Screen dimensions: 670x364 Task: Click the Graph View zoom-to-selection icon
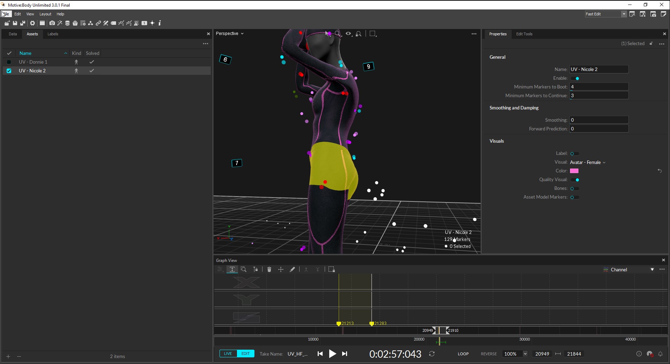click(244, 269)
